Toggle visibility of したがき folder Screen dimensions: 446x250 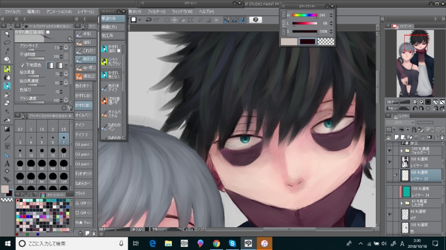(389, 203)
